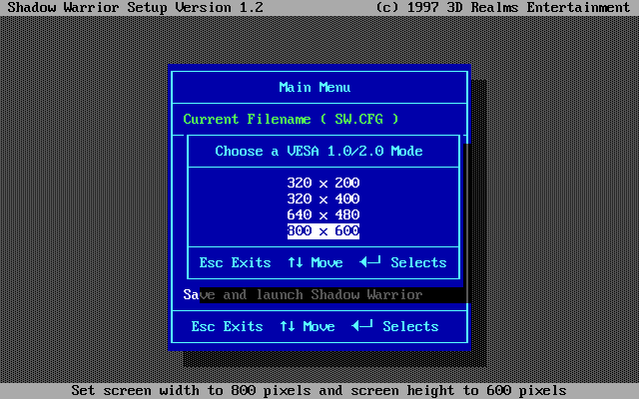This screenshot has width=639, height=399.
Task: Click Esc Exits in the Main Menu footer
Action: point(227,326)
